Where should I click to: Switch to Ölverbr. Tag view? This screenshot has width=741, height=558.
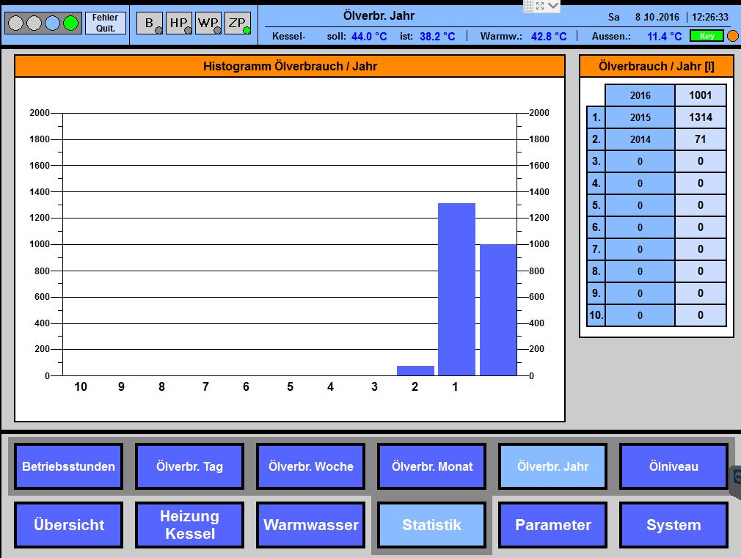point(189,466)
